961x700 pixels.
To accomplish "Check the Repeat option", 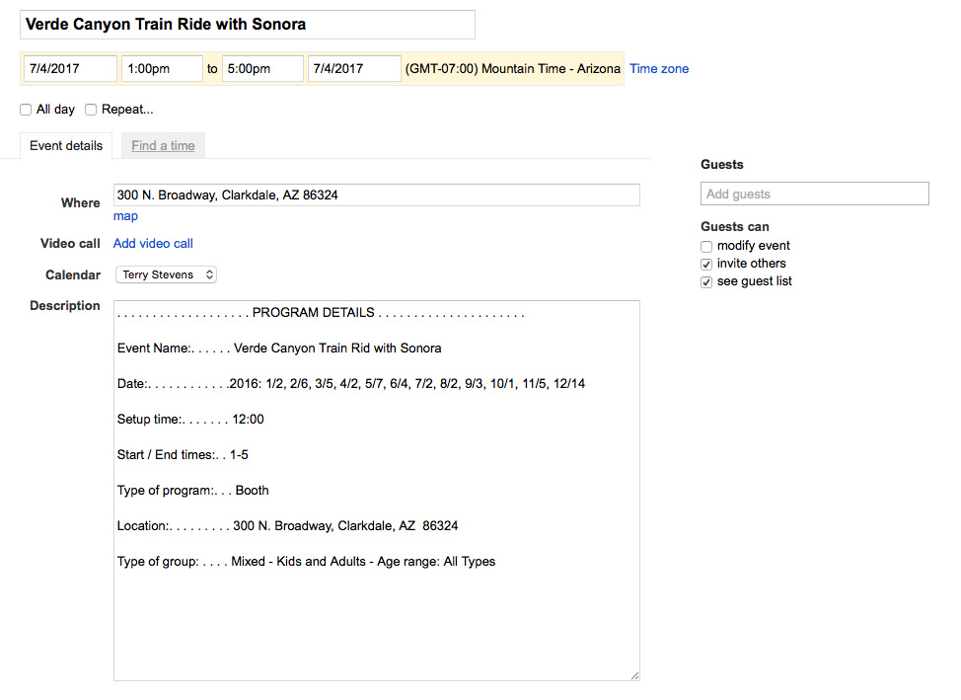I will point(91,110).
